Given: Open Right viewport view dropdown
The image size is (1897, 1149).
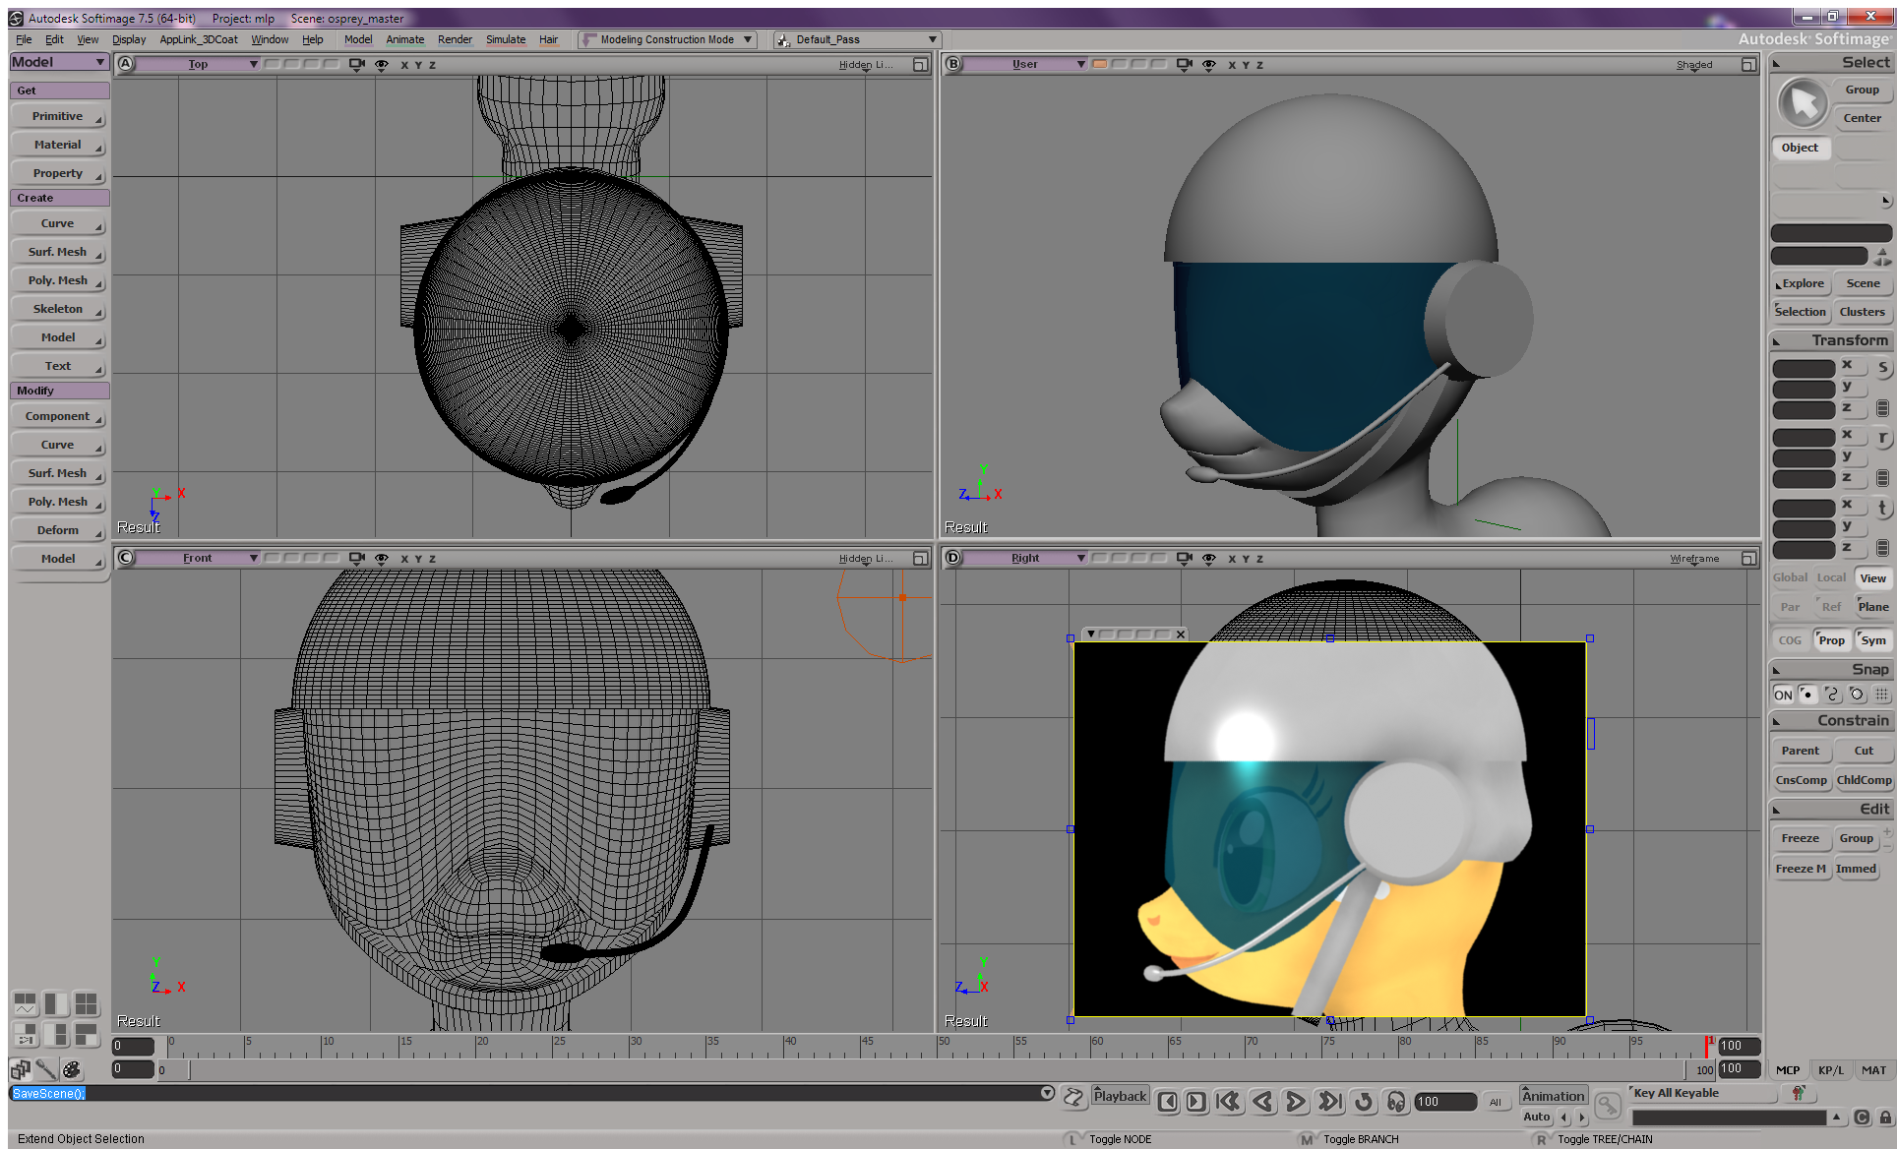Looking at the screenshot, I should 1025,558.
